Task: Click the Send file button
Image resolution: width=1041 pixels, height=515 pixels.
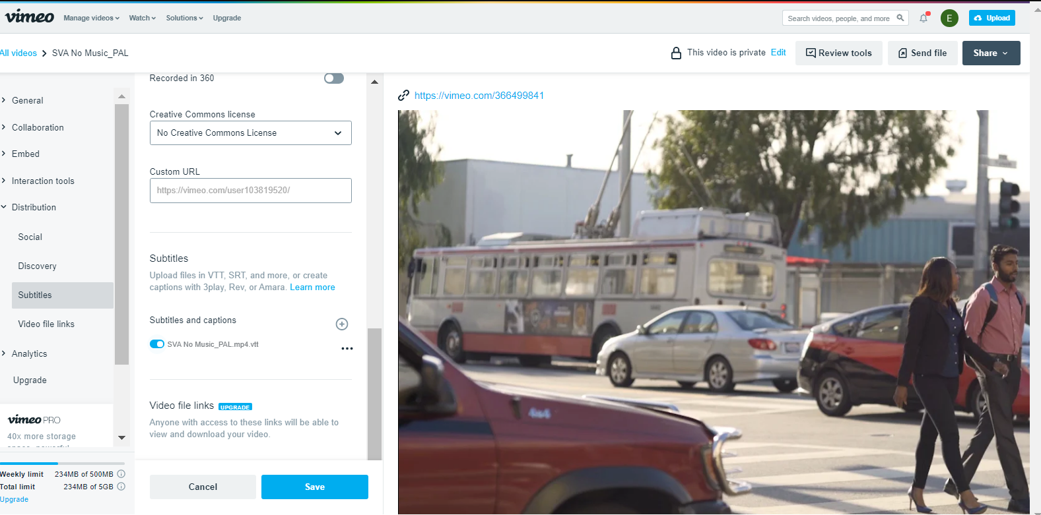Action: 922,53
